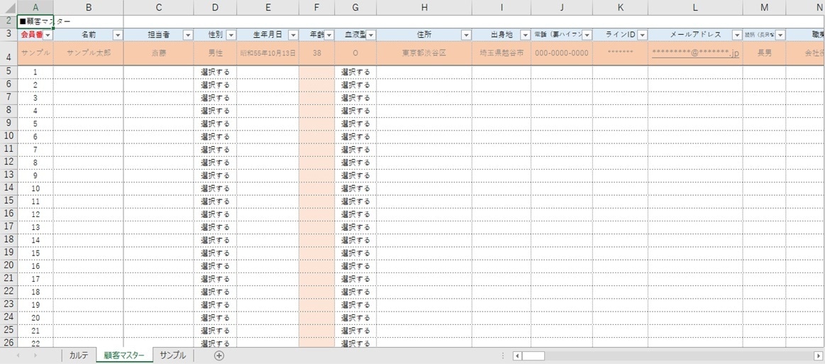Select row 4 header
The height and width of the screenshot is (364, 825).
[x=9, y=53]
